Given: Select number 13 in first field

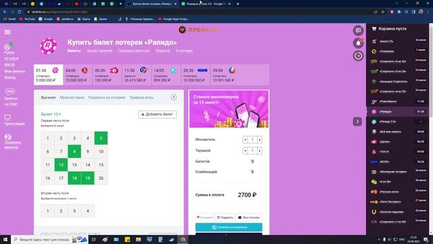Looking at the screenshot, I should 74,165.
